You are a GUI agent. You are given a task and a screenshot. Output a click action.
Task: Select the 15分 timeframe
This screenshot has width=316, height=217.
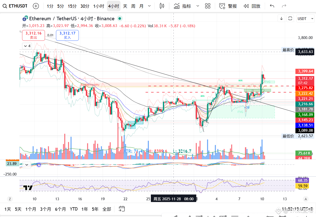coord(72,6)
